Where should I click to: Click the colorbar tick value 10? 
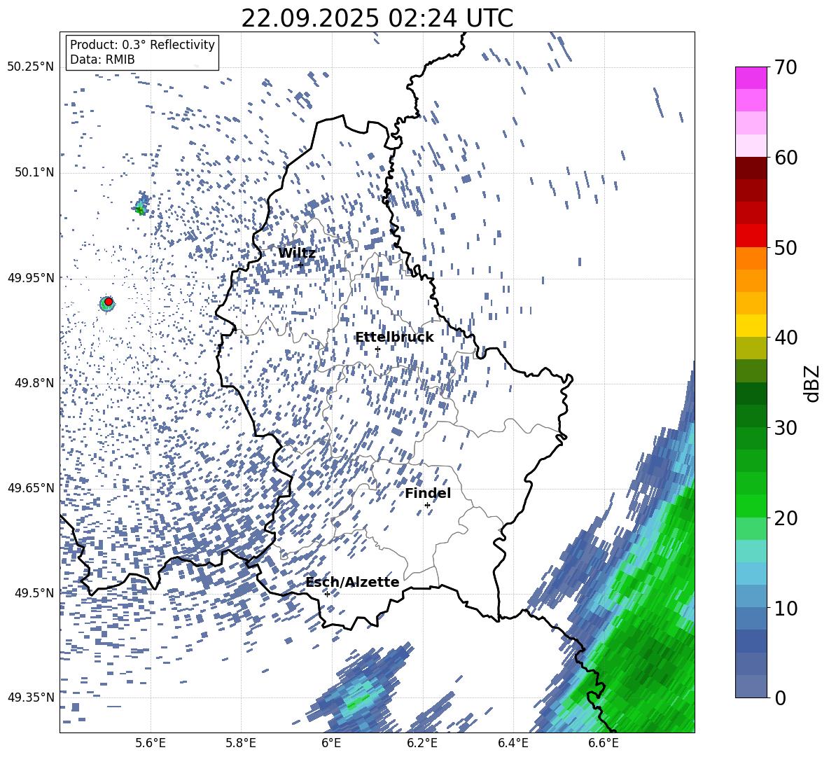tap(786, 608)
